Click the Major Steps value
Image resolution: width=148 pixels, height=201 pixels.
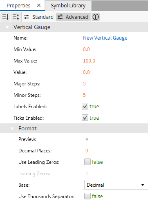click(x=84, y=84)
